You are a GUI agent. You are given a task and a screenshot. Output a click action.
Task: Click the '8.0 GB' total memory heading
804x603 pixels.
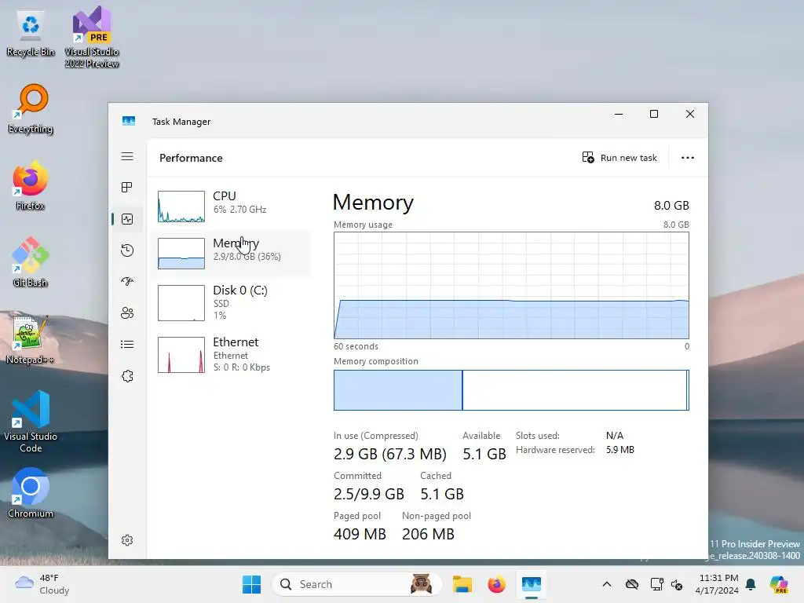pos(671,206)
